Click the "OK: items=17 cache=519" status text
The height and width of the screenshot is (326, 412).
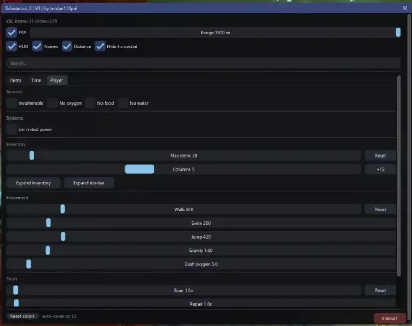(32, 21)
